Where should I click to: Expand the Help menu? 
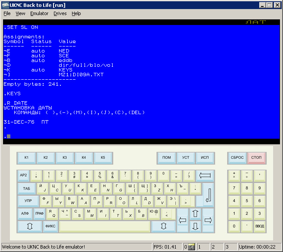coord(76,13)
